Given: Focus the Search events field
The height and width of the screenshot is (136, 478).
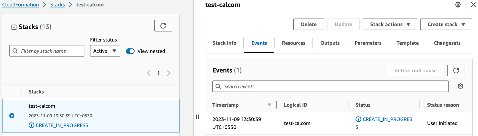Looking at the screenshot, I should (330, 86).
